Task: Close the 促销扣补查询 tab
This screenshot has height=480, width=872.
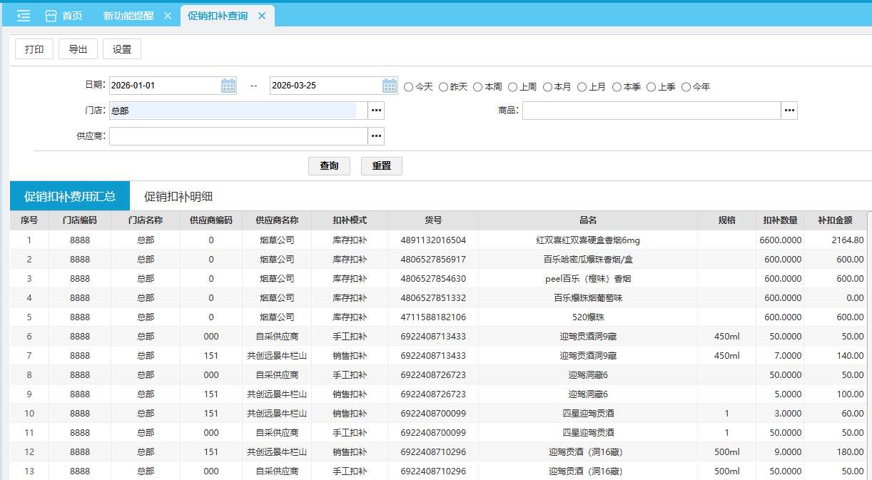Action: coord(262,16)
